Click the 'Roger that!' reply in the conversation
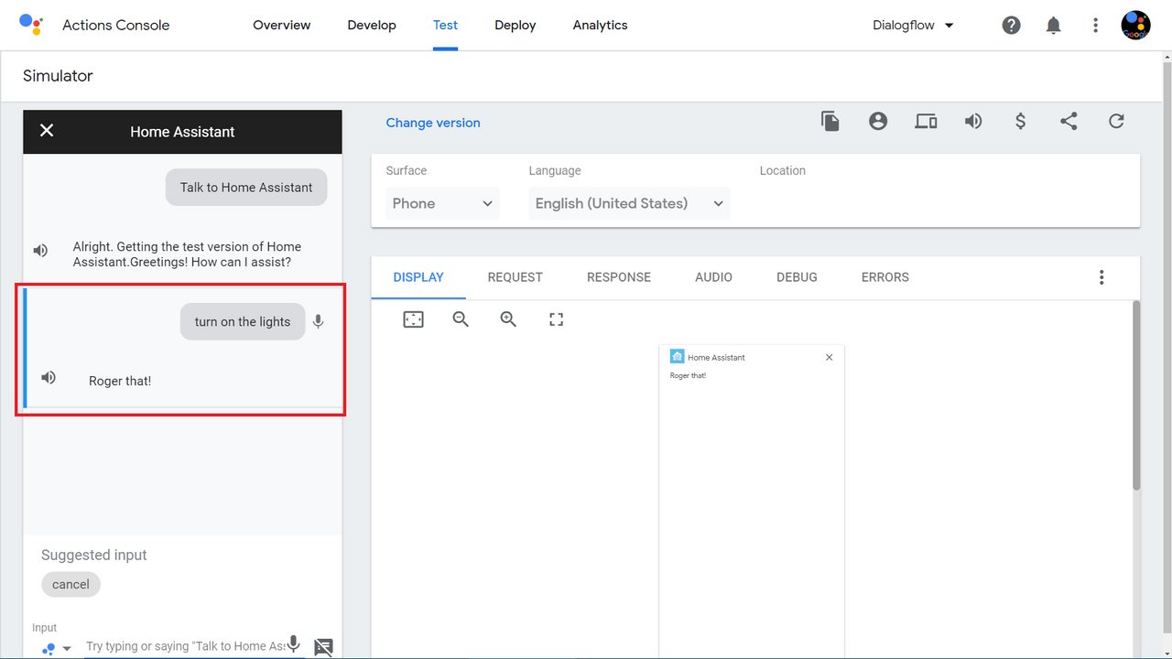This screenshot has height=659, width=1172. [120, 381]
